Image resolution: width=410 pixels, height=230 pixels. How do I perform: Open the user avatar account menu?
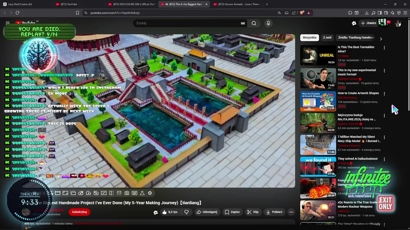tap(398, 23)
